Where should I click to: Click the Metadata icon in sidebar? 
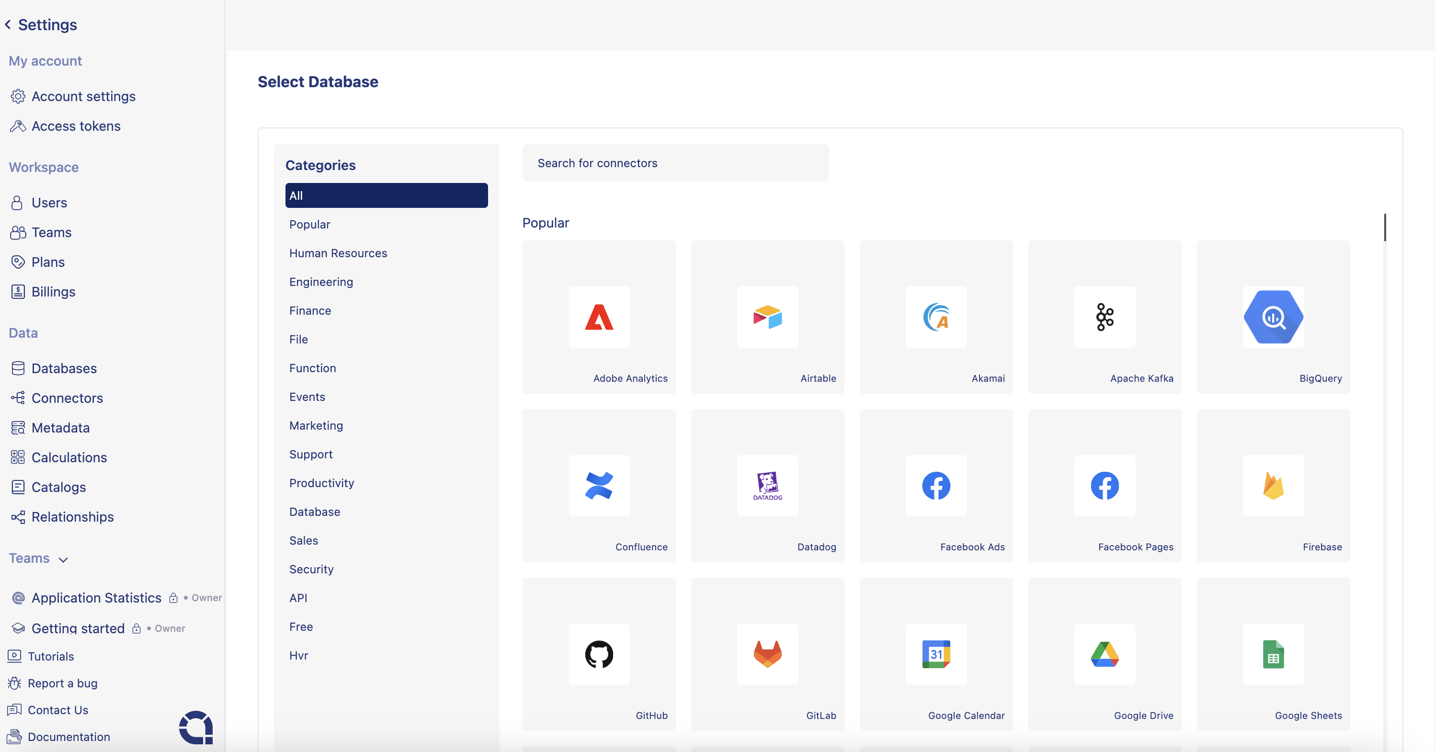[x=18, y=427]
